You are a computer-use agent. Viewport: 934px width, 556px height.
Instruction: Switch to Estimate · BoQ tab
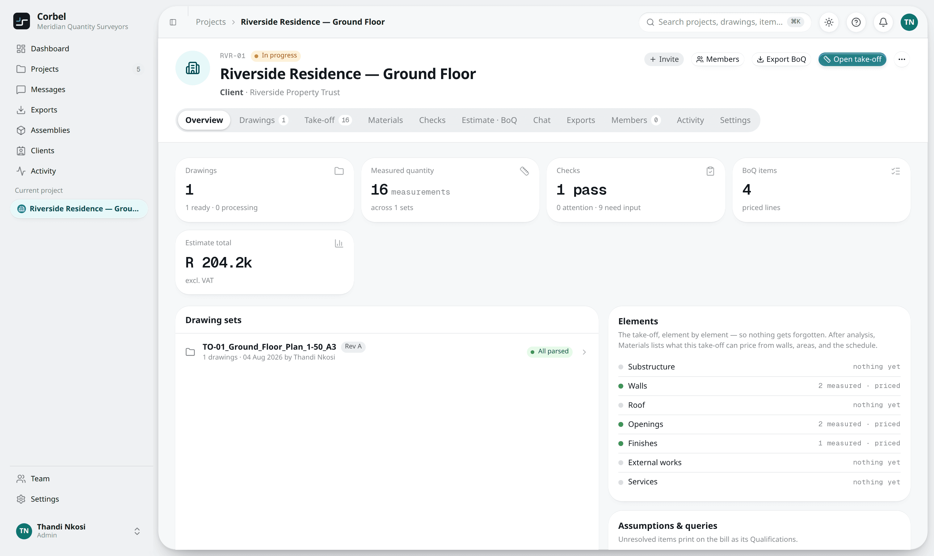tap(489, 120)
